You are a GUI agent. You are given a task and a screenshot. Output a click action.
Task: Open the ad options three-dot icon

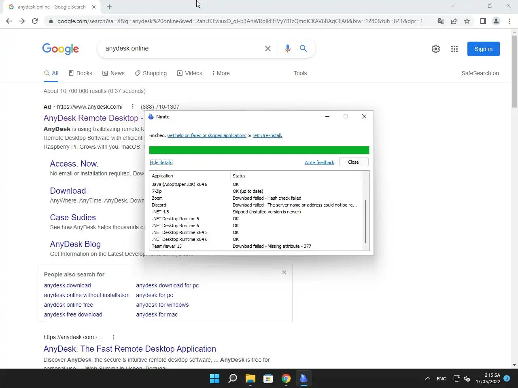pos(132,107)
